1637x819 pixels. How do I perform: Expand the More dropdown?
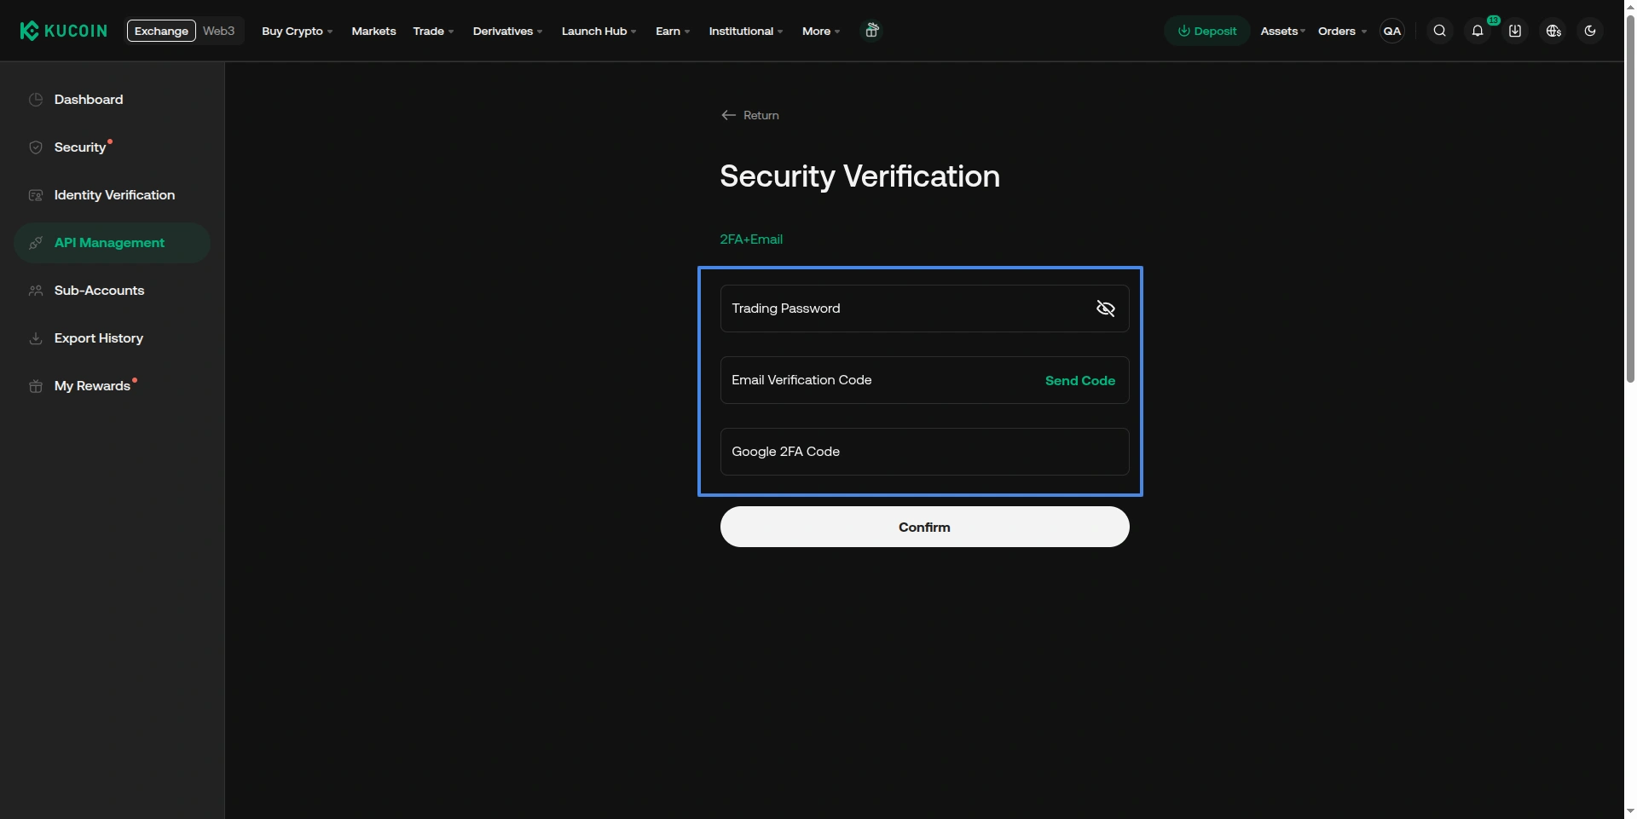pyautogui.click(x=821, y=31)
